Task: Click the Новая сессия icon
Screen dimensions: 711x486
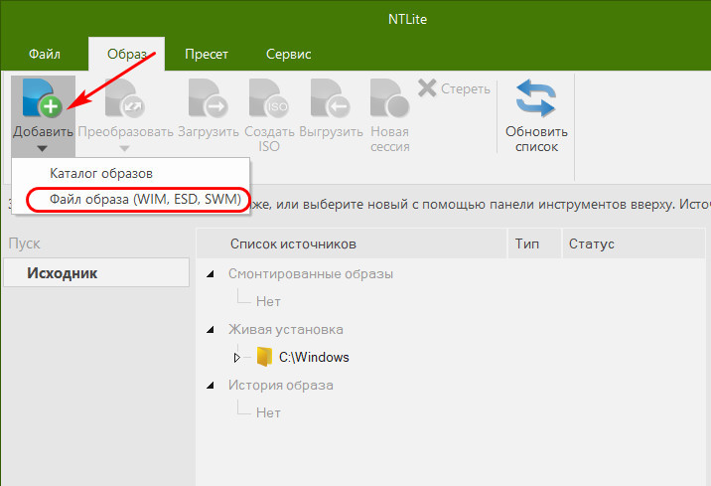Action: (x=390, y=98)
